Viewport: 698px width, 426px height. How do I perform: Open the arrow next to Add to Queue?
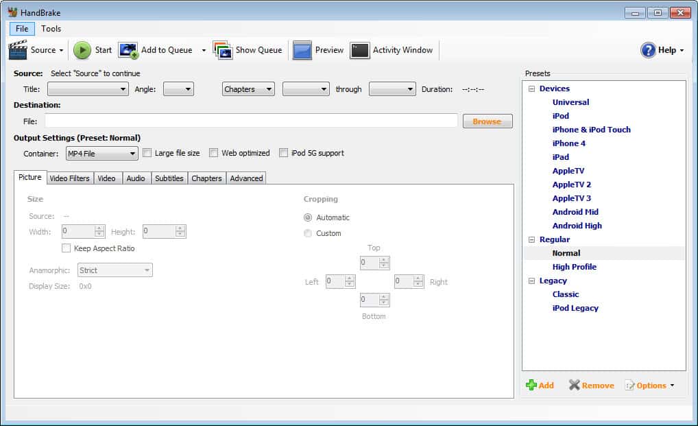tap(204, 50)
